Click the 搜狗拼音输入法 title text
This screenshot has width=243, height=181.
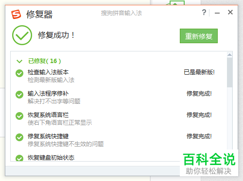(x=121, y=13)
